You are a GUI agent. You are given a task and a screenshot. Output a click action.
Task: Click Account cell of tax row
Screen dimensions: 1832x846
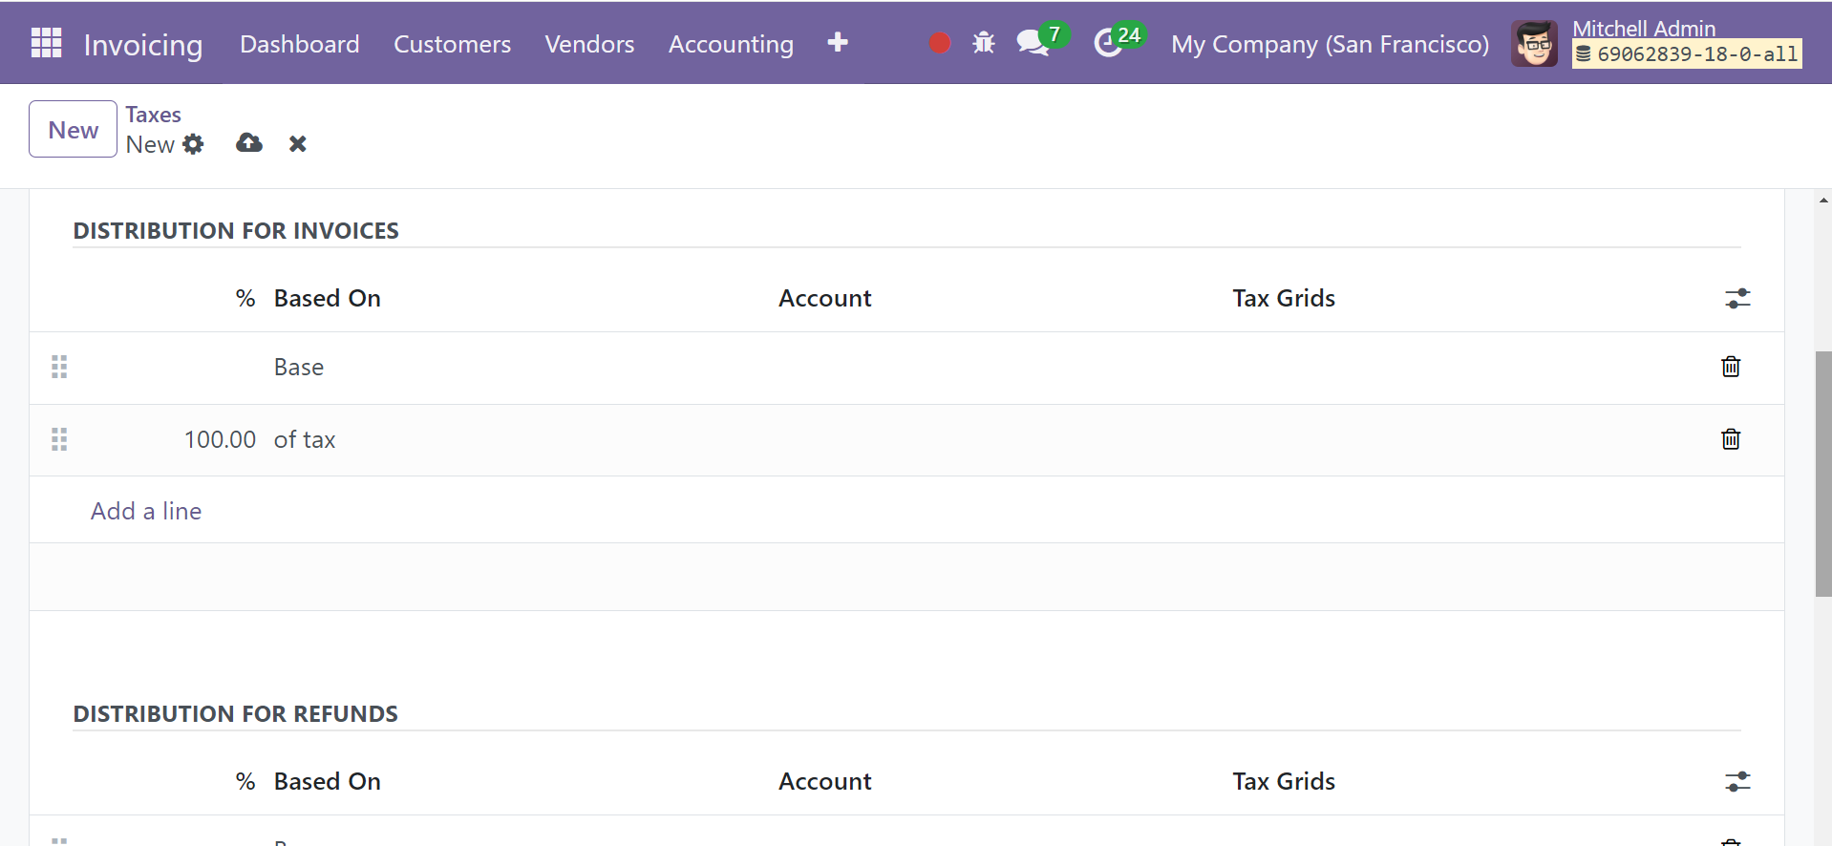[x=996, y=439]
